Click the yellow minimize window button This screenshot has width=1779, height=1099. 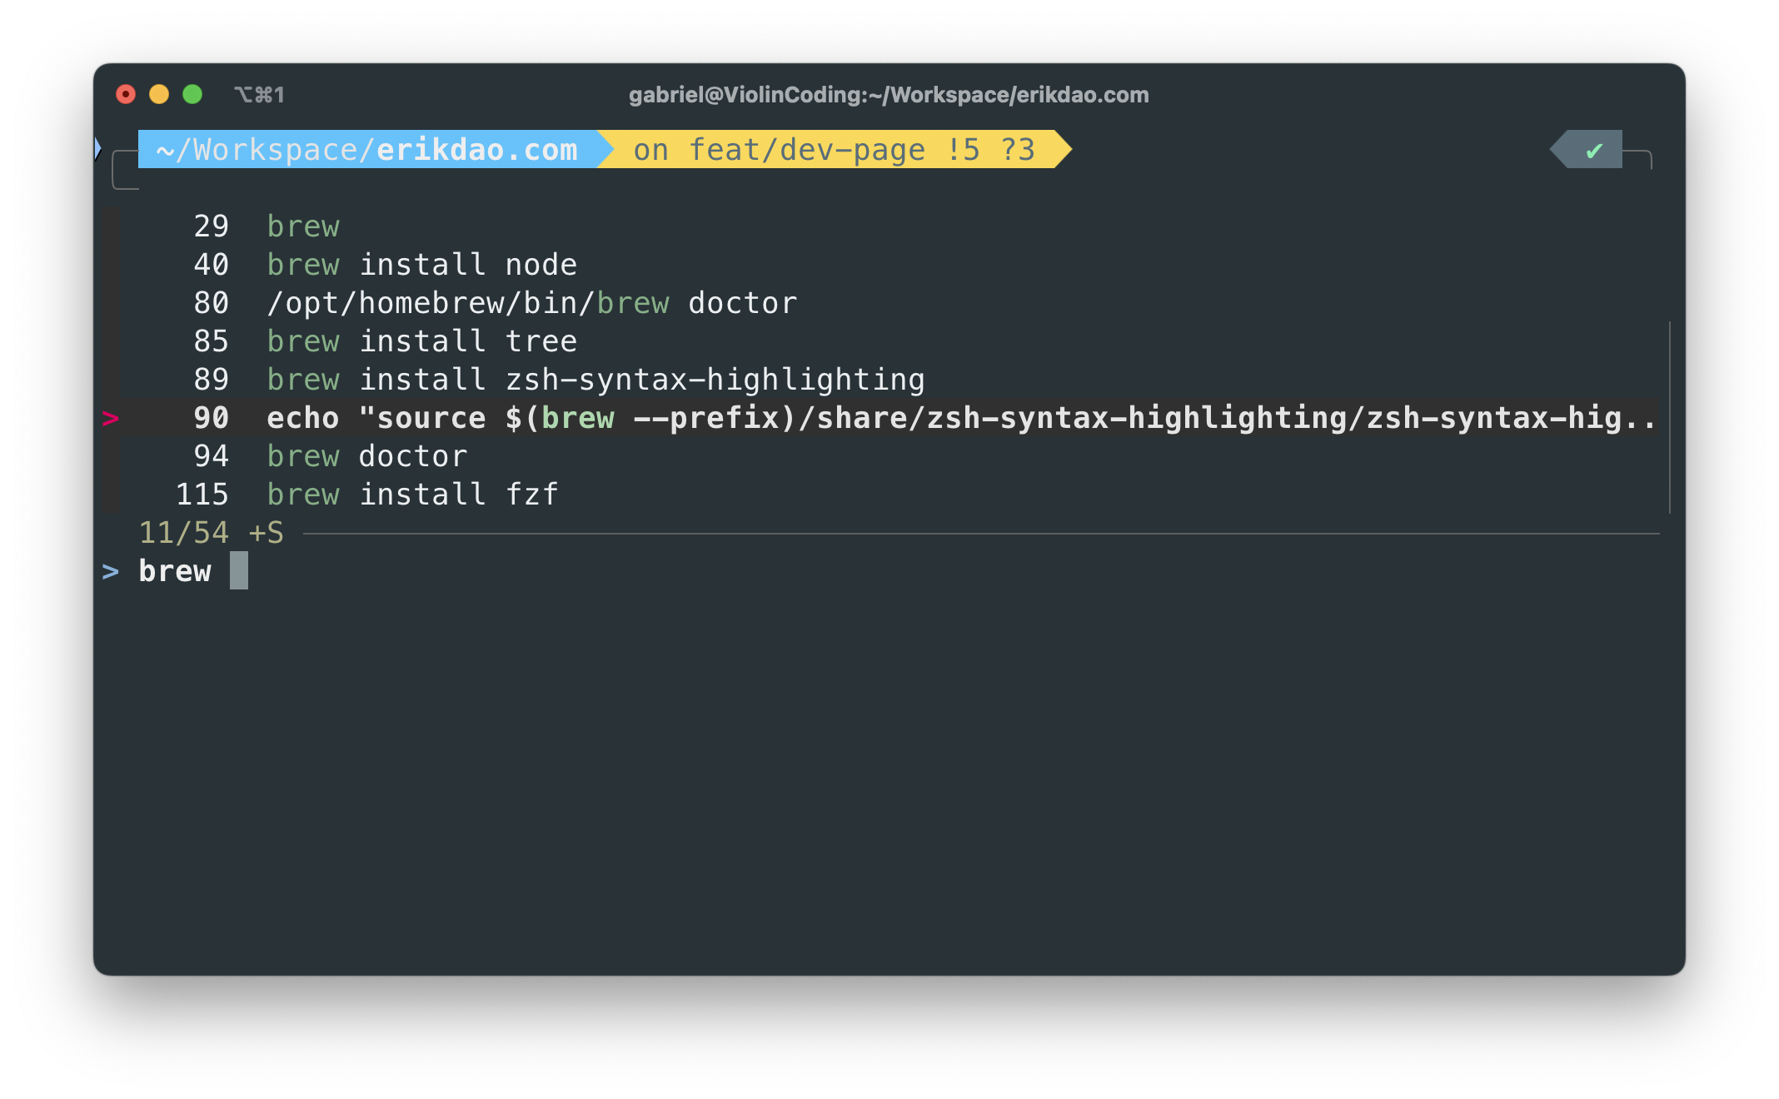pos(159,95)
